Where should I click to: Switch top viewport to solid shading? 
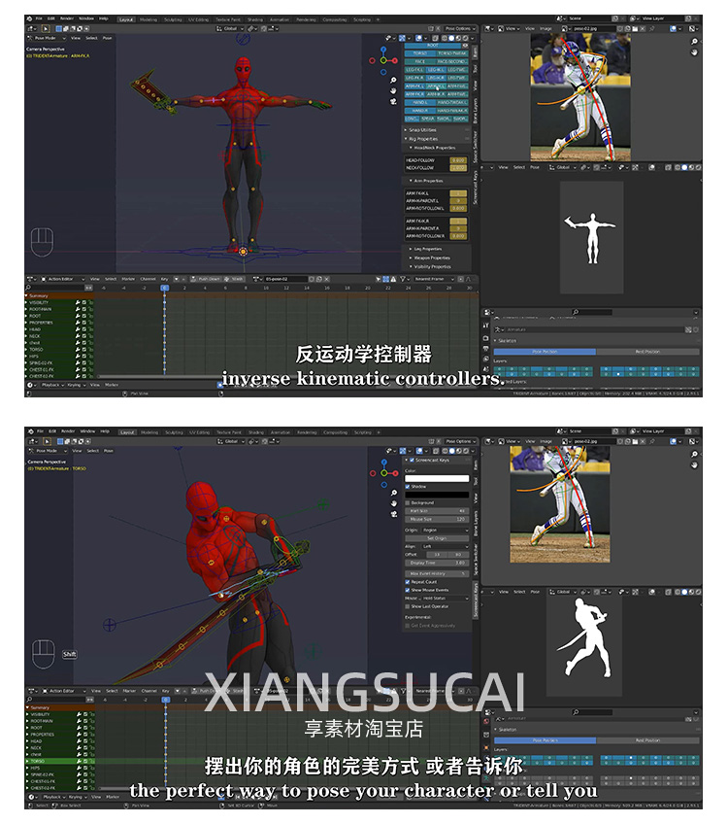point(451,38)
